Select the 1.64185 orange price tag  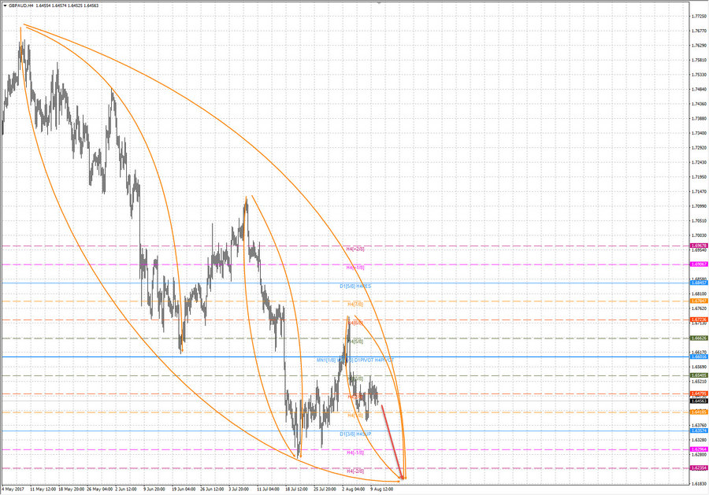[699, 412]
